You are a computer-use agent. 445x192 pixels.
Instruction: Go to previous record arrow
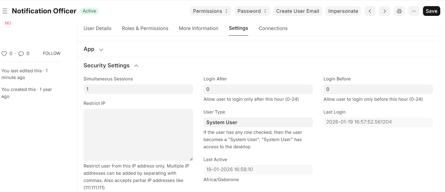coord(370,11)
